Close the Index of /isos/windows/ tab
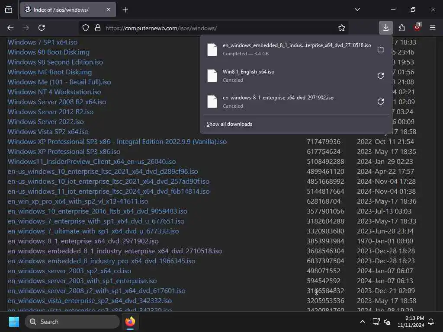Viewport: 443px width, 332px height. [x=109, y=10]
